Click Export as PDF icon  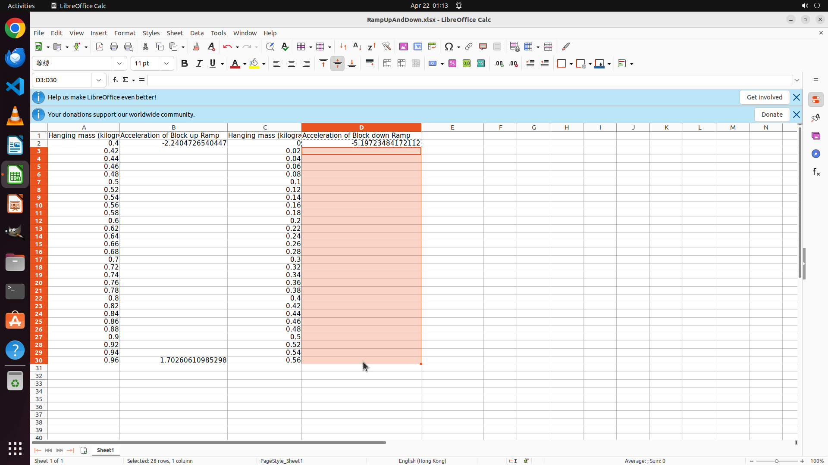point(100,46)
